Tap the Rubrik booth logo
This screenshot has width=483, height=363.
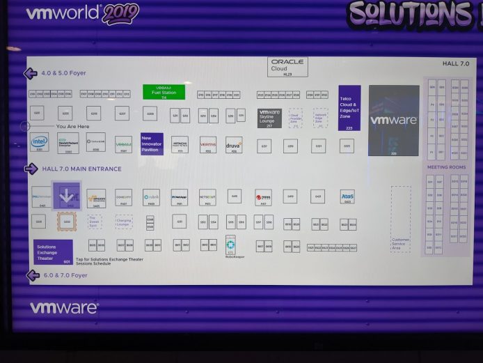coord(151,197)
